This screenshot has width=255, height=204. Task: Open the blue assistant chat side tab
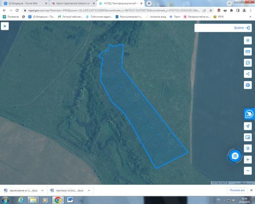pos(249,114)
